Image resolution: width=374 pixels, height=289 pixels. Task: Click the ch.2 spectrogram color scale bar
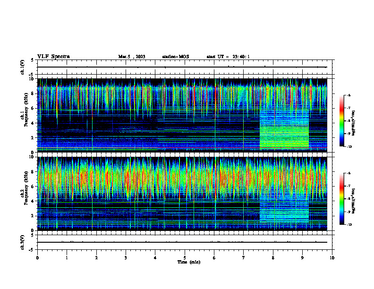(x=342, y=199)
